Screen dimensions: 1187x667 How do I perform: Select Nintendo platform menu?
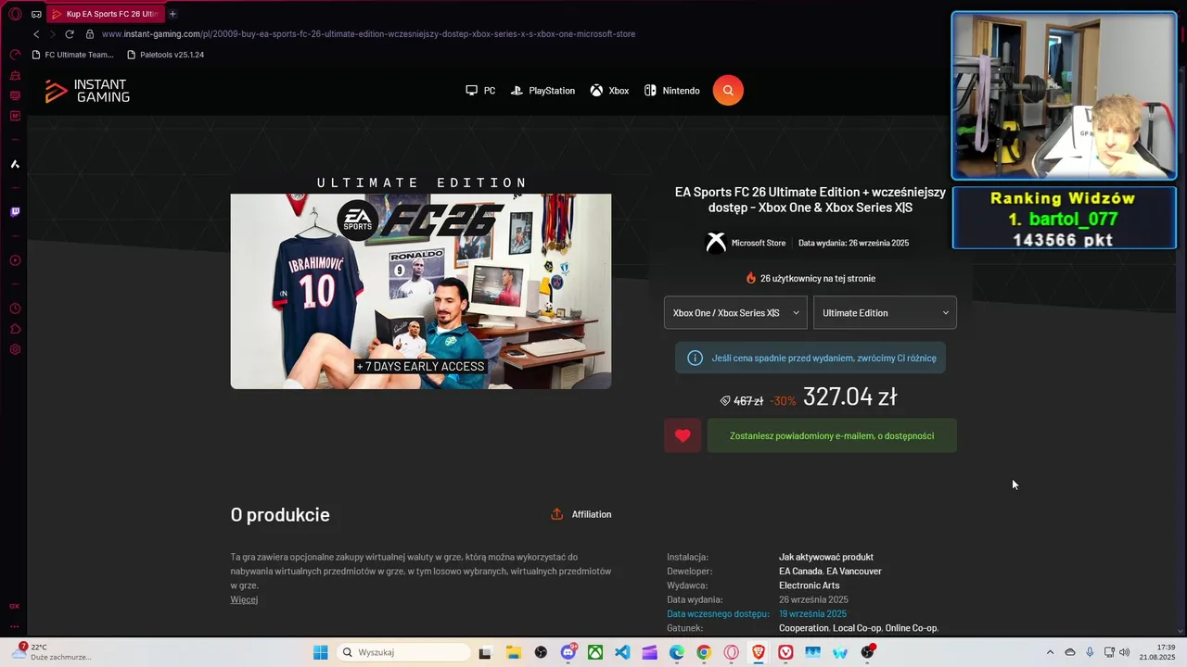(672, 91)
